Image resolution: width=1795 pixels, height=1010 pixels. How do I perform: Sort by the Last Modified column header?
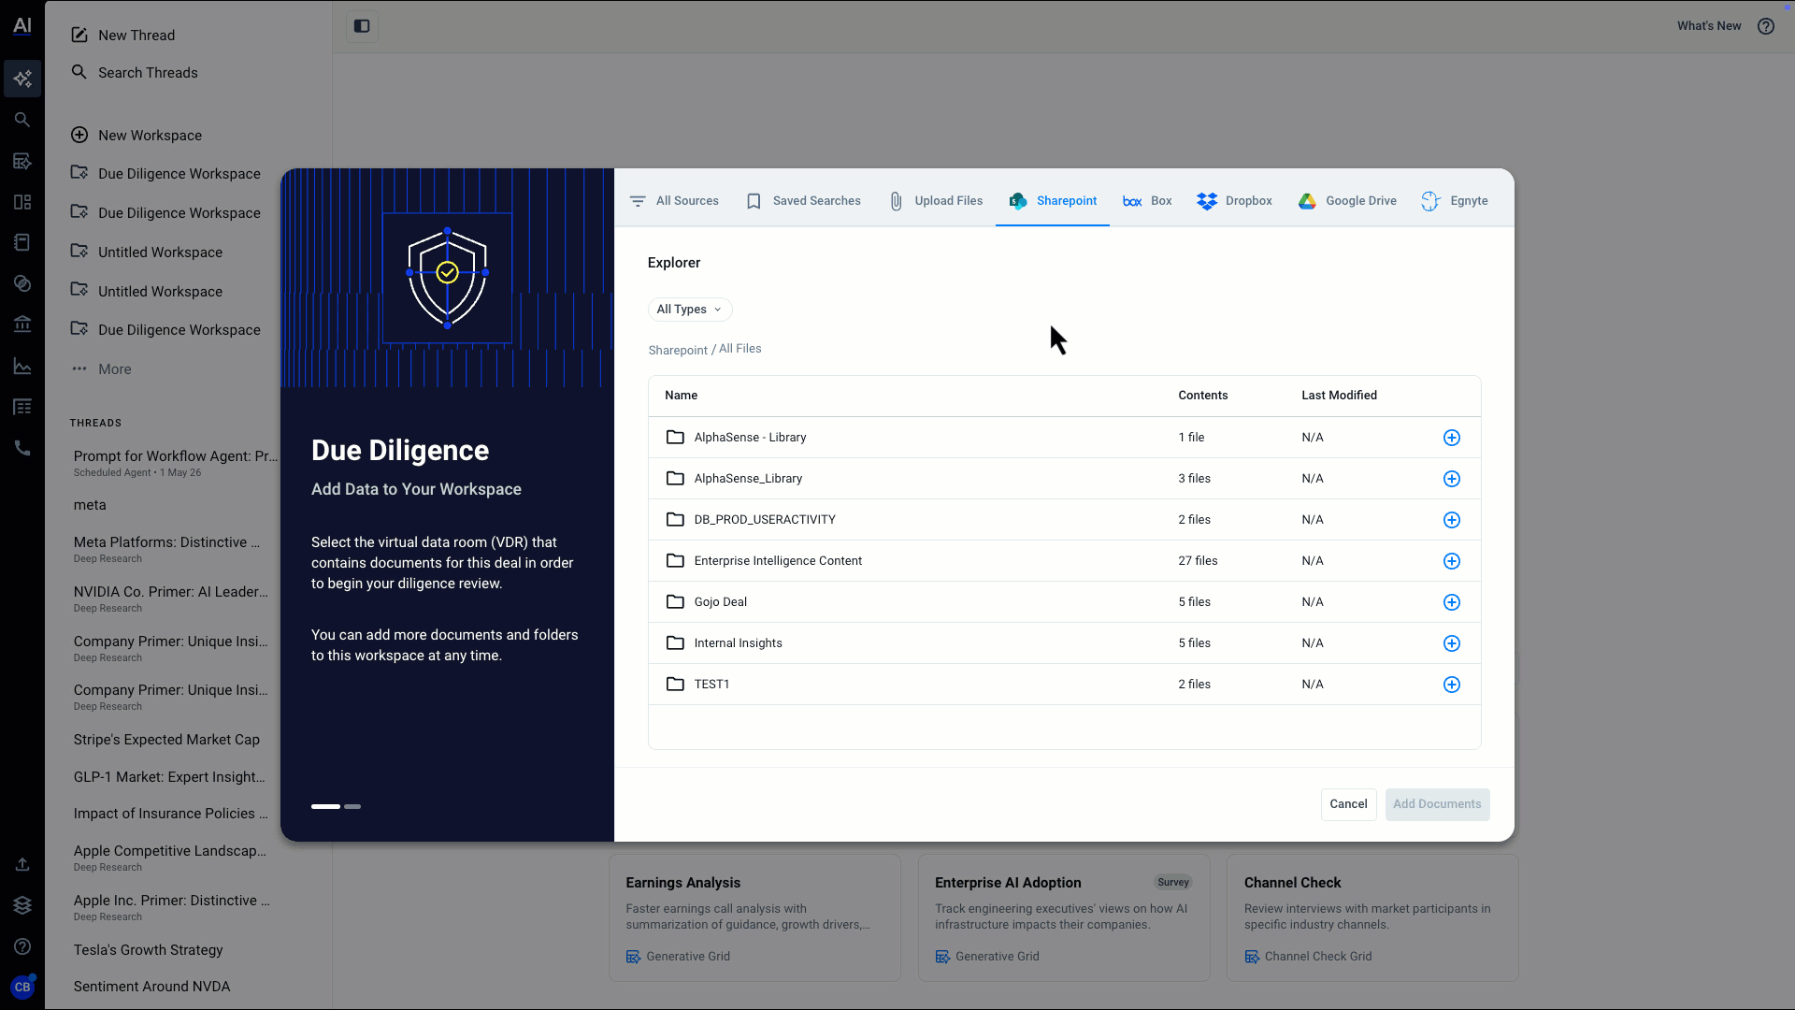(1339, 396)
